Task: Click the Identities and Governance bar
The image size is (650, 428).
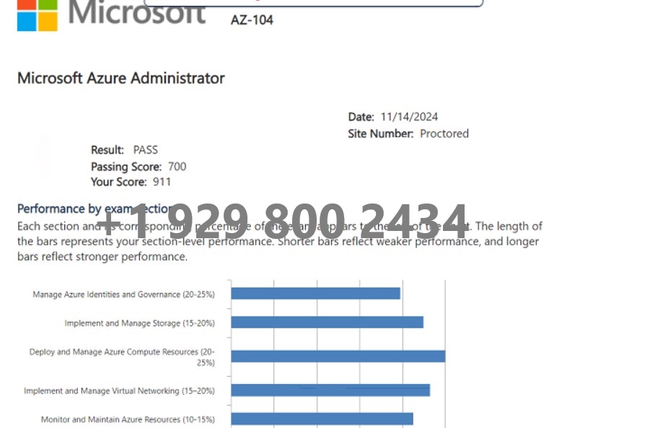Action: coord(316,294)
